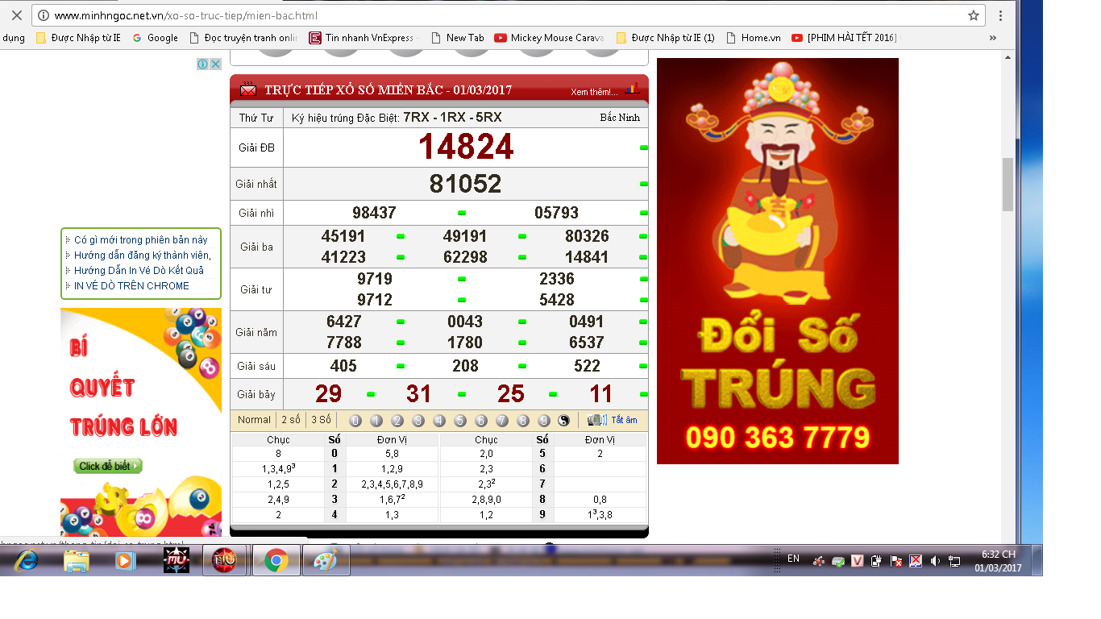The height and width of the screenshot is (619, 1101).
Task: Click the Bắc Ninh province label
Action: pos(620,118)
